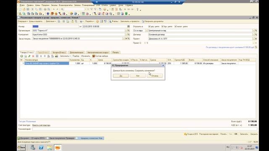The height and width of the screenshot is (151, 269).
Task: Toggle the бух. учете checkbox
Action: pyautogui.click(x=162, y=26)
